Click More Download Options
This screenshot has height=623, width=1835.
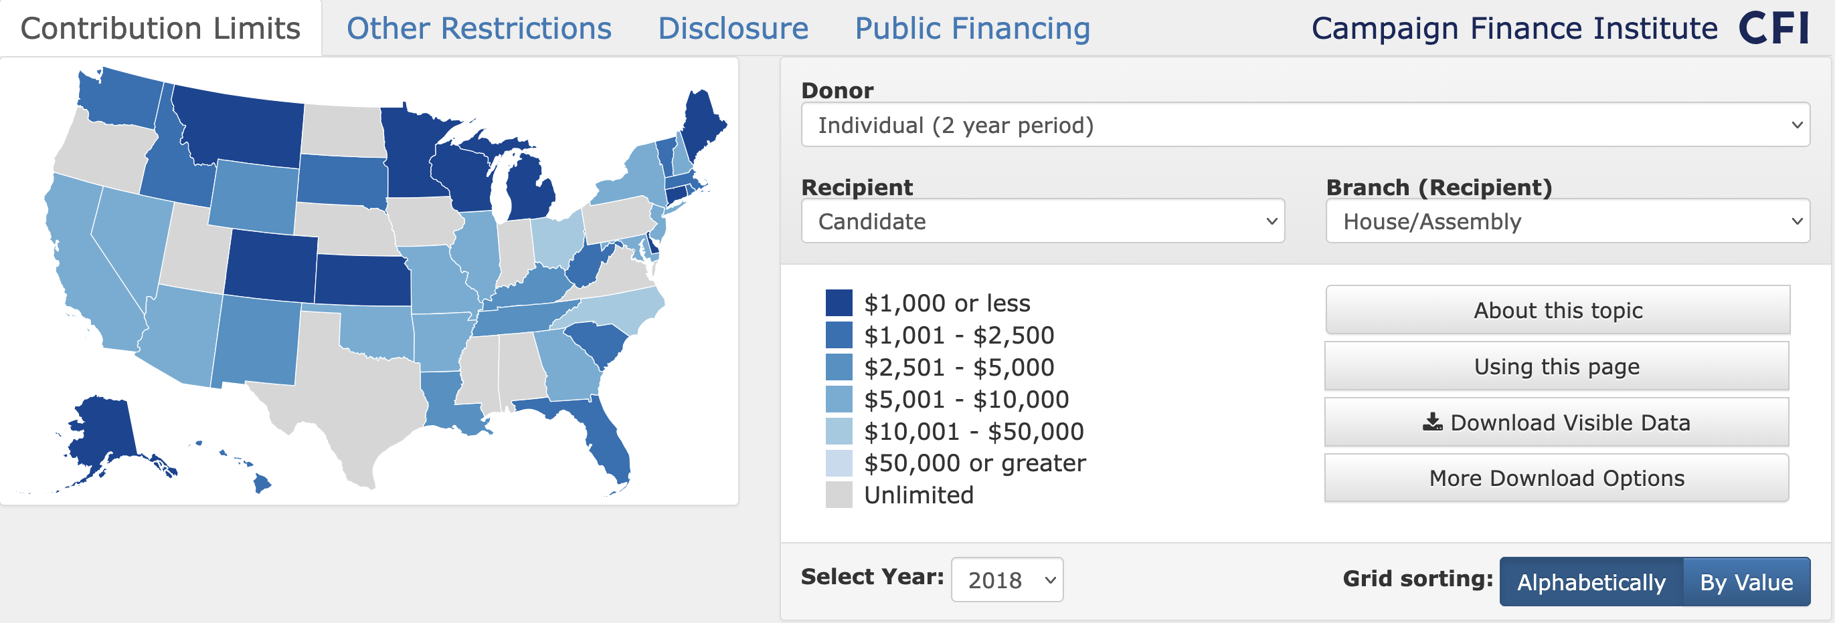1557,478
